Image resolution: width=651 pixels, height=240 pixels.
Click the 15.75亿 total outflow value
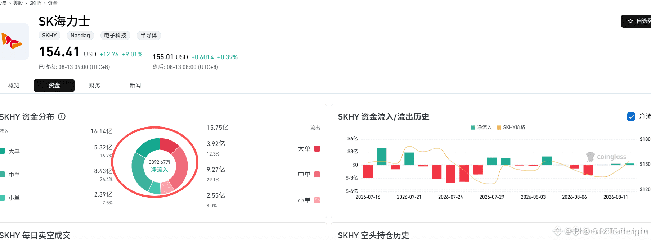217,128
